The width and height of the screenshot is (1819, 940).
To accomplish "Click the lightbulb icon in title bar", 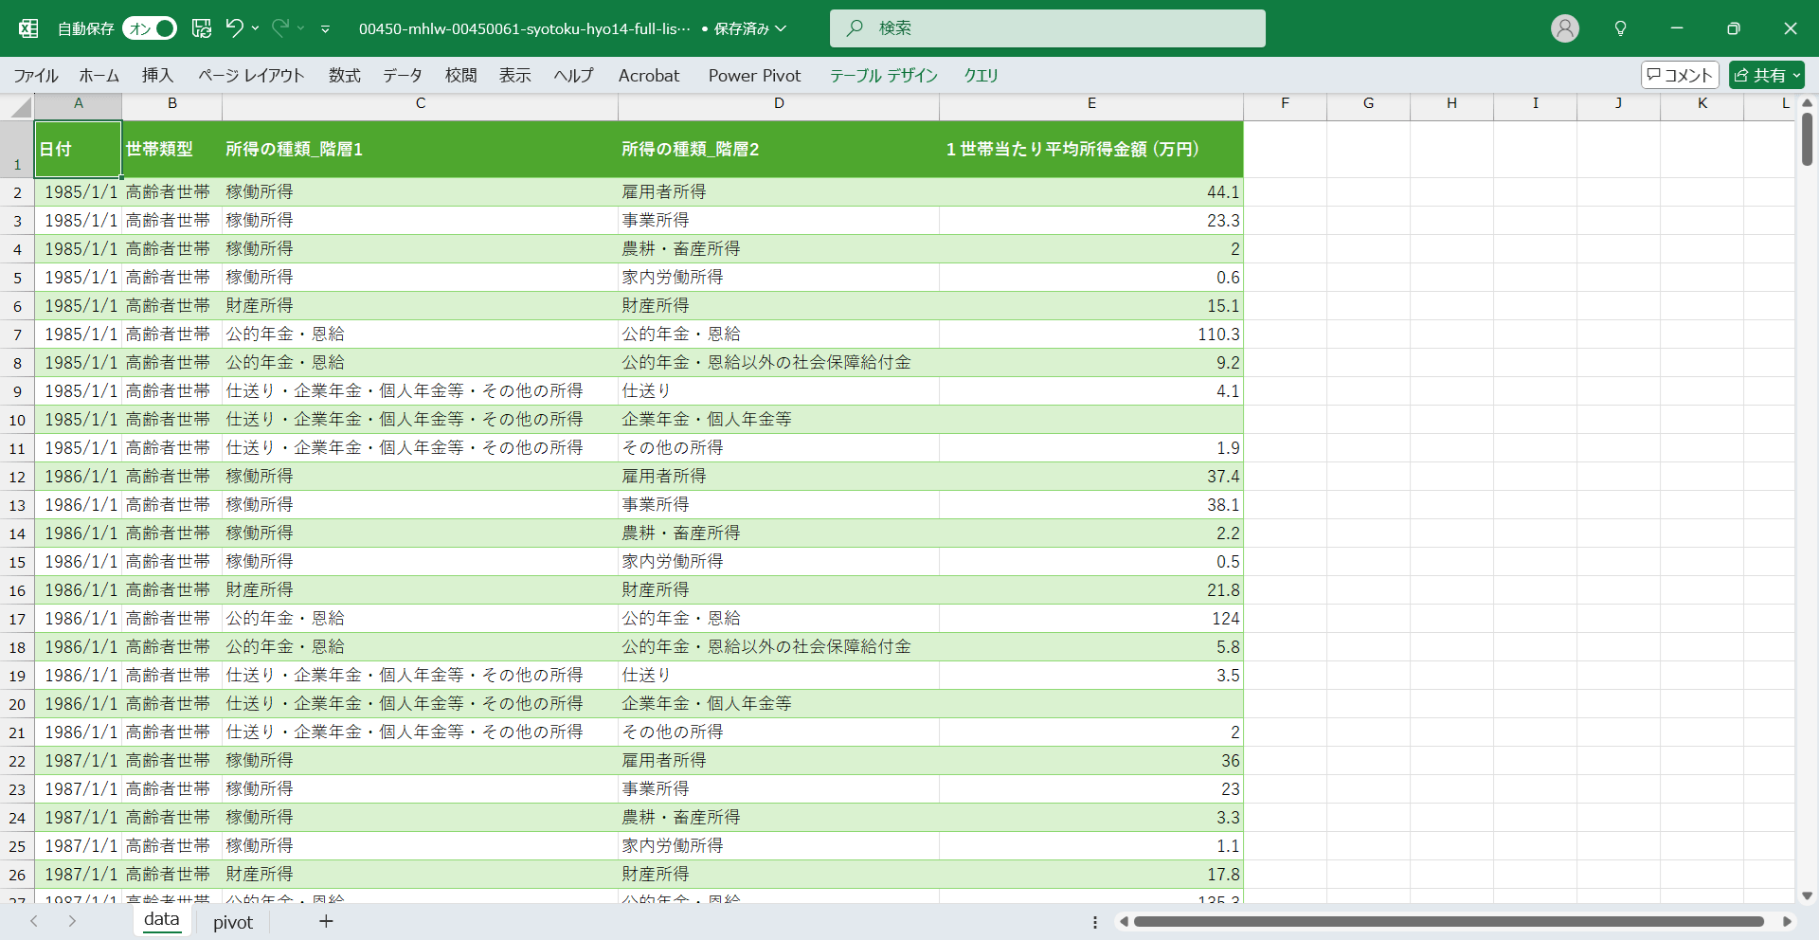I will coord(1620,28).
